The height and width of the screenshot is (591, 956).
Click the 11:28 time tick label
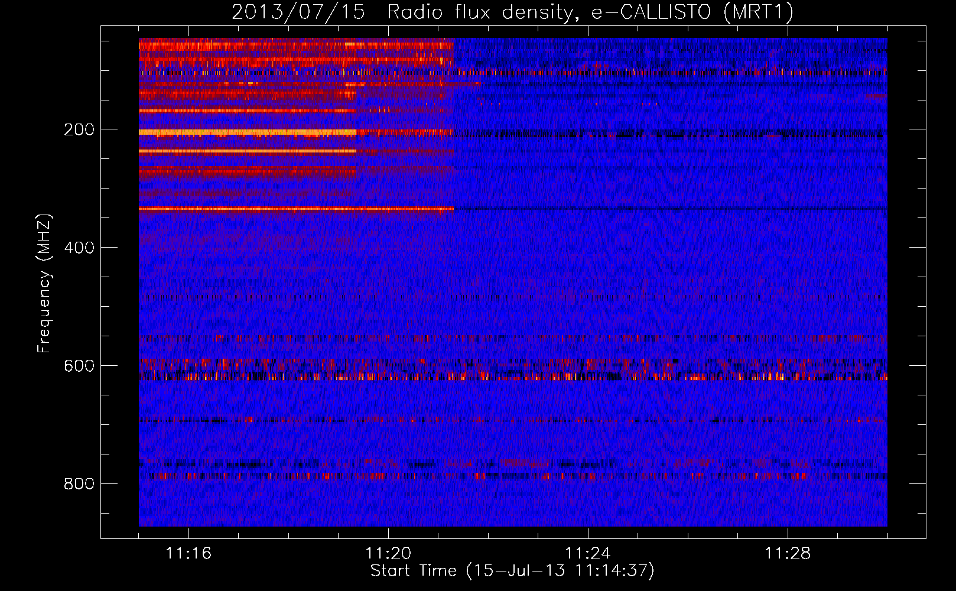(788, 553)
